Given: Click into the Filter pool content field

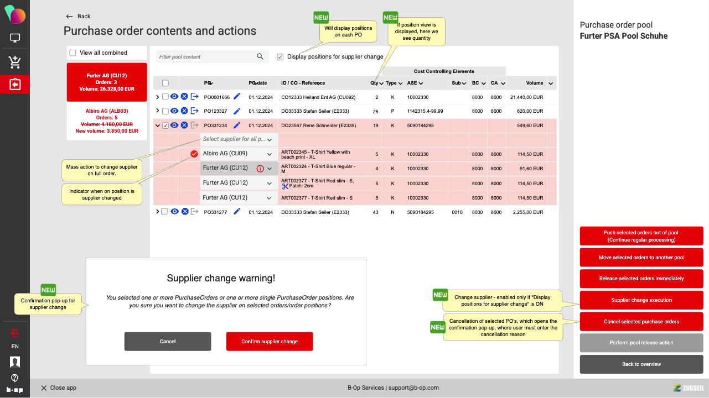Looking at the screenshot, I should pyautogui.click(x=205, y=57).
